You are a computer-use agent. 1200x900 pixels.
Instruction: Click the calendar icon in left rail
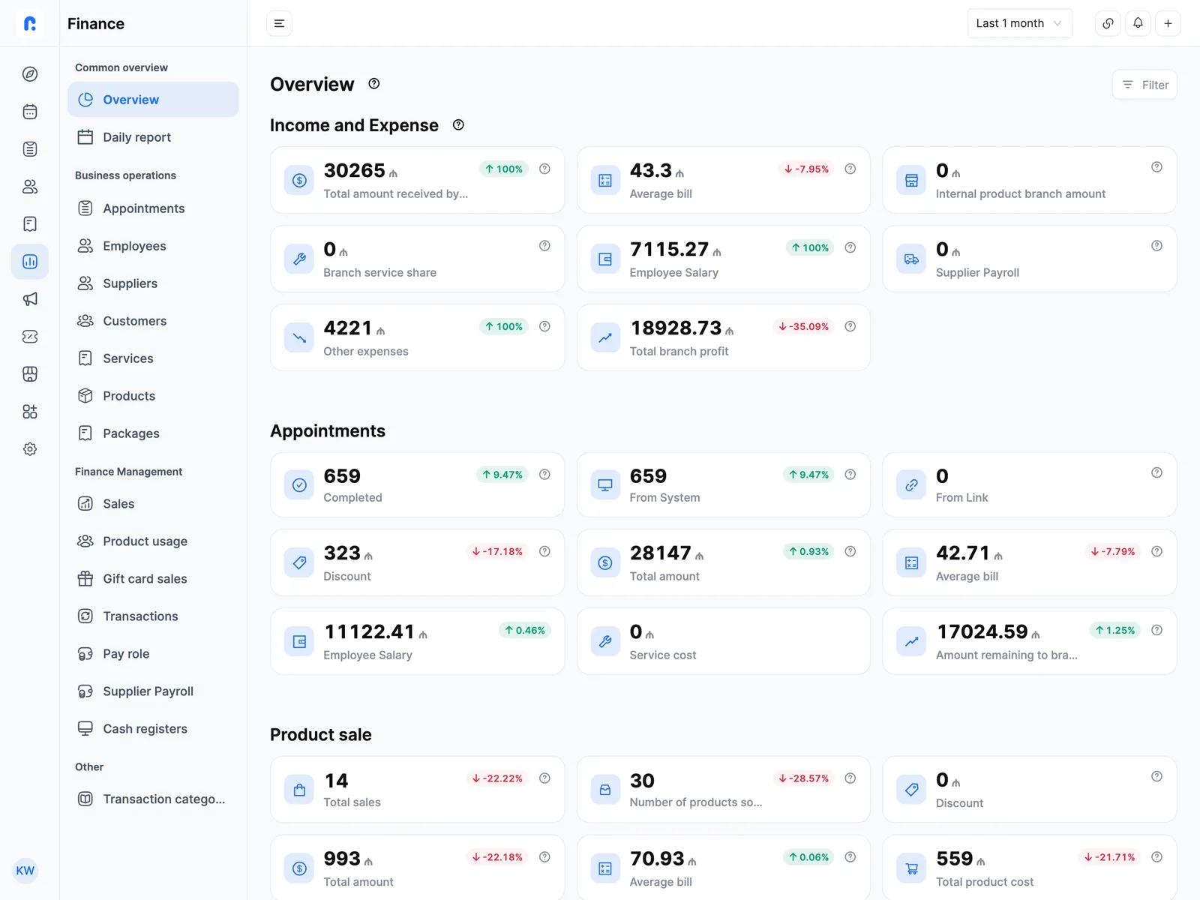tap(30, 111)
